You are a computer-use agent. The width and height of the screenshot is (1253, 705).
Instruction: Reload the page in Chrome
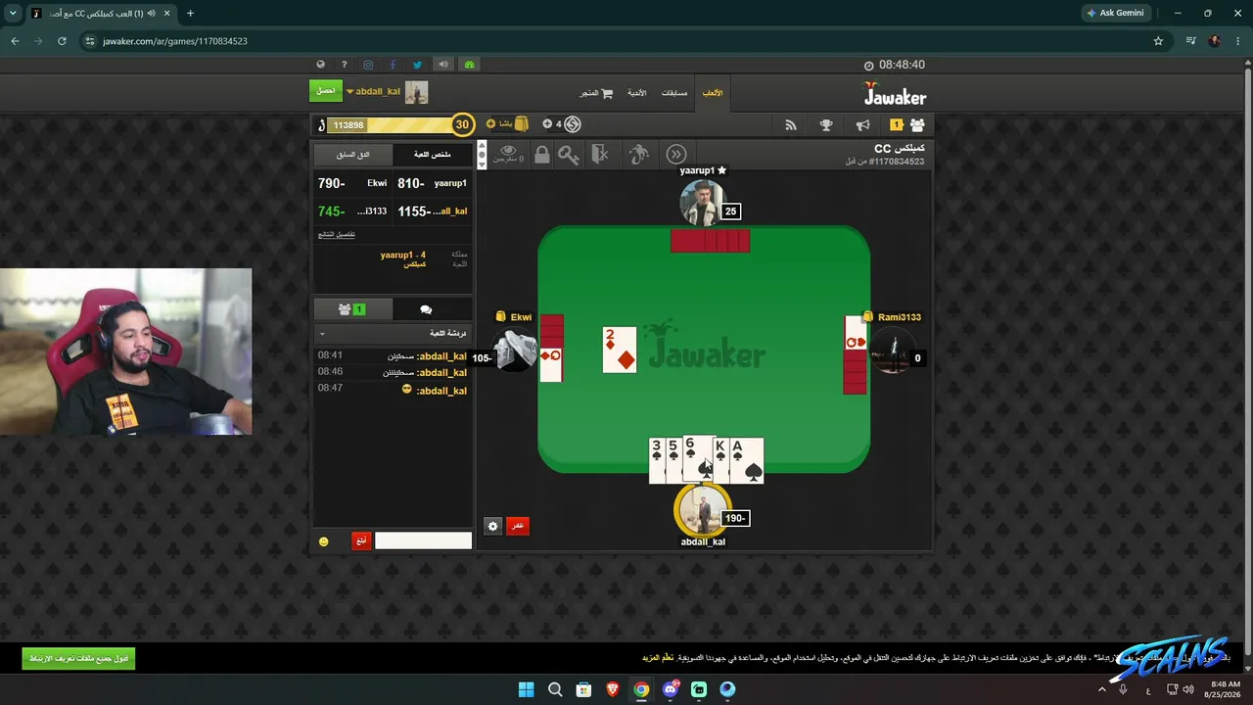62,41
